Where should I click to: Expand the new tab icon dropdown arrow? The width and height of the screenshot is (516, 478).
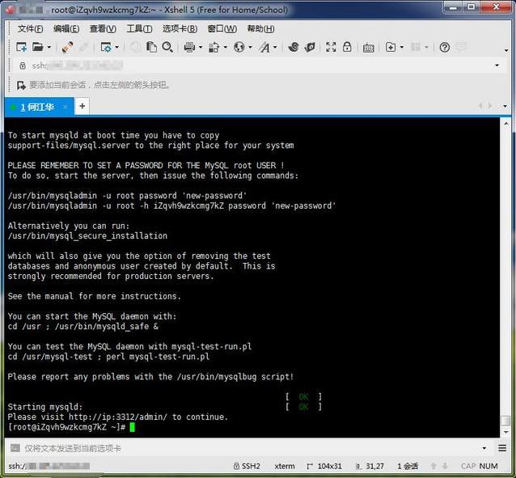[402, 48]
